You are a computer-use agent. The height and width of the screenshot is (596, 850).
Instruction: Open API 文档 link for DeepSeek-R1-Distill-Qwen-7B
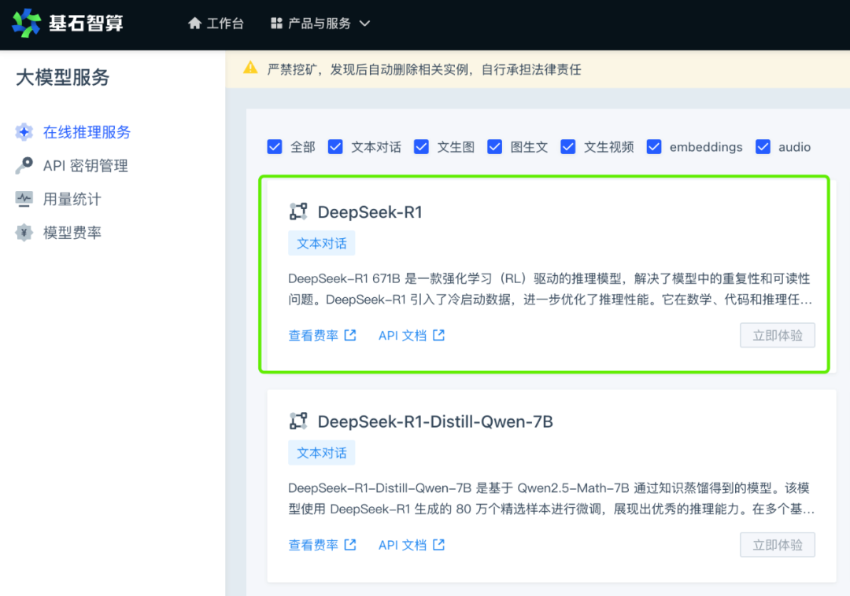click(402, 545)
